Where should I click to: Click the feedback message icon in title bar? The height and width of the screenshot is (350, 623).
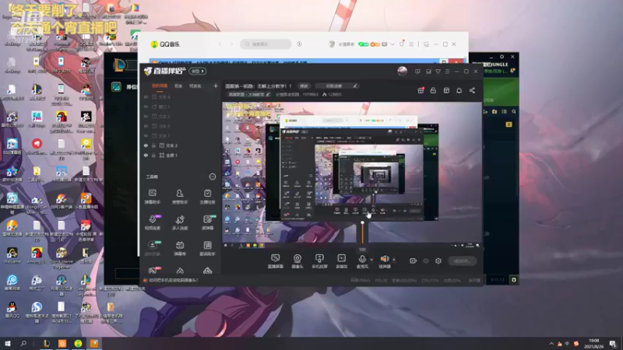(x=417, y=72)
